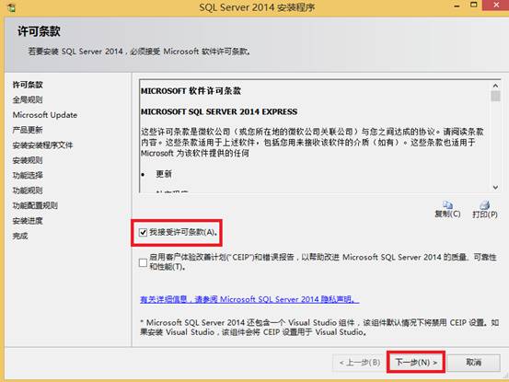Select the 功能选择 step in sidebar
This screenshot has height=382, width=509.
pos(28,175)
